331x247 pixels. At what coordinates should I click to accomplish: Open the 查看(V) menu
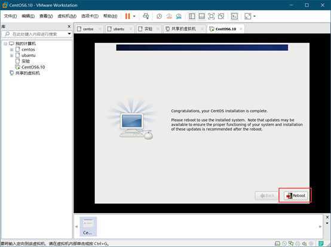[x=46, y=16]
